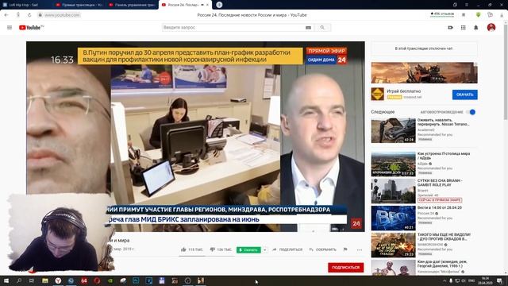Image resolution: width=508 pixels, height=286 pixels.
Task: Open a new browser tab with plus button
Action: (x=219, y=5)
